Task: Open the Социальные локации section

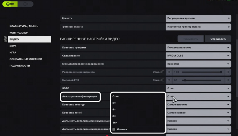Action: [26, 59]
